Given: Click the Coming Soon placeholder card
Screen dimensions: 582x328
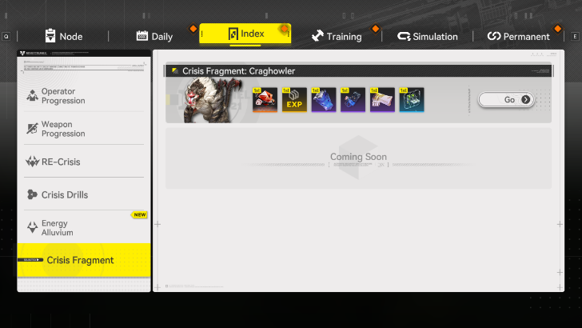Looking at the screenshot, I should point(358,158).
